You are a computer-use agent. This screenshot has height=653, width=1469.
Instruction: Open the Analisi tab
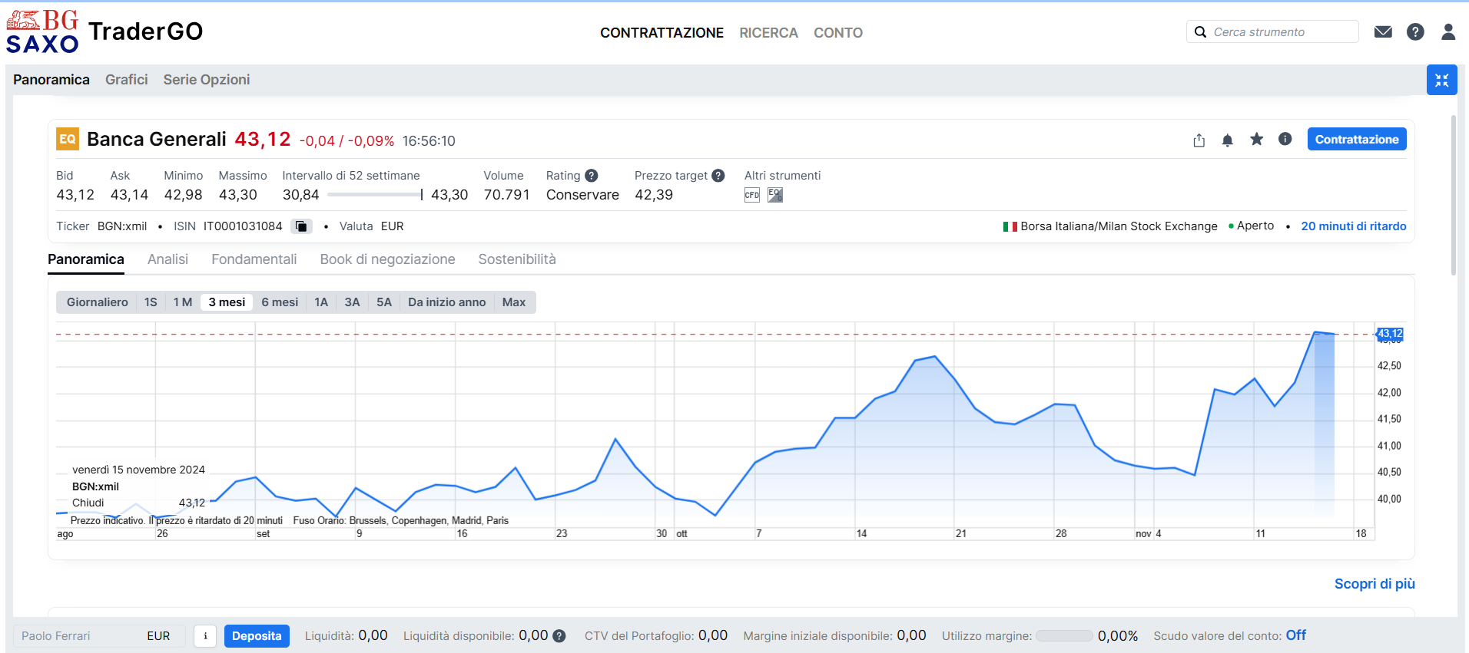[167, 259]
